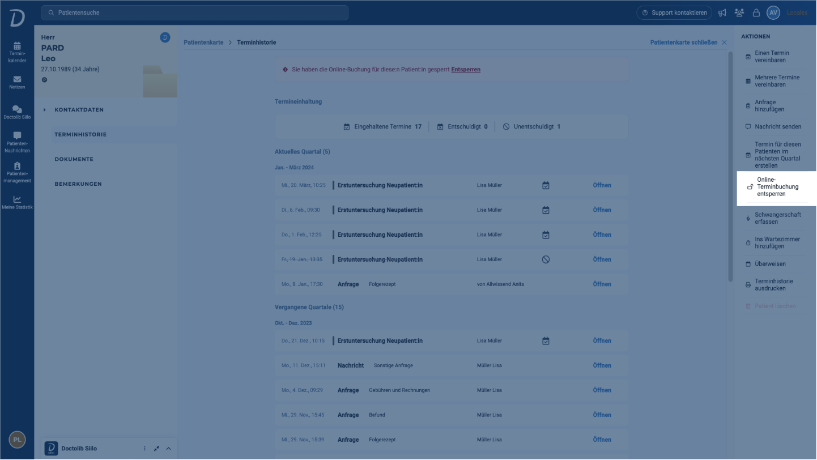Select the Terminhistorie tab
This screenshot has height=460, width=817.
pyautogui.click(x=80, y=135)
